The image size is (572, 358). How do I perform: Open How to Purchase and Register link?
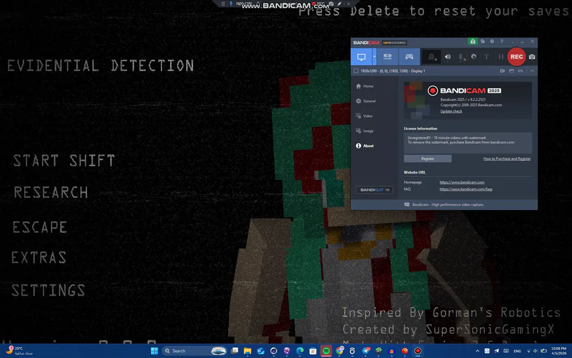(x=507, y=159)
